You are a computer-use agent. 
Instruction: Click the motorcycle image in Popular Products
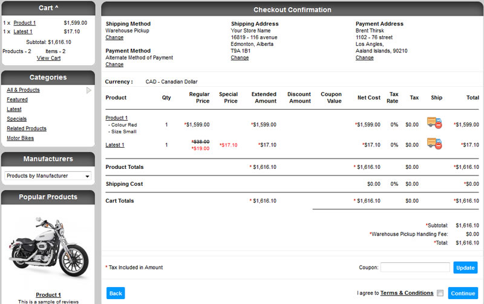(48, 248)
